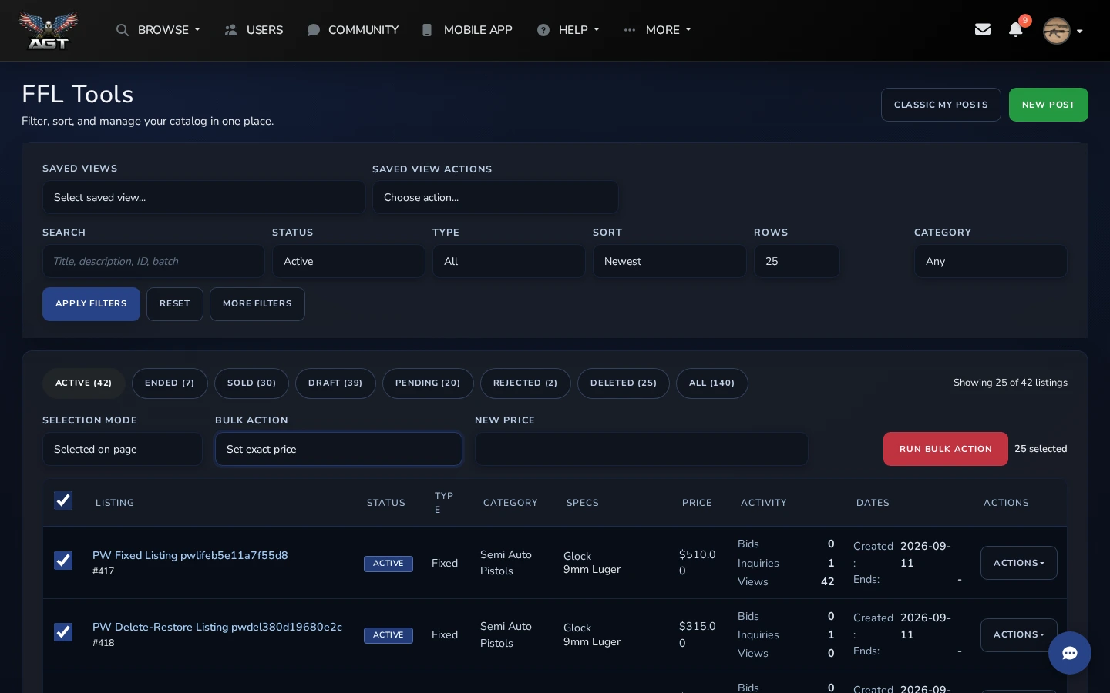This screenshot has width=1110, height=693.
Task: Switch to the Pending (20) tab
Action: tap(428, 383)
